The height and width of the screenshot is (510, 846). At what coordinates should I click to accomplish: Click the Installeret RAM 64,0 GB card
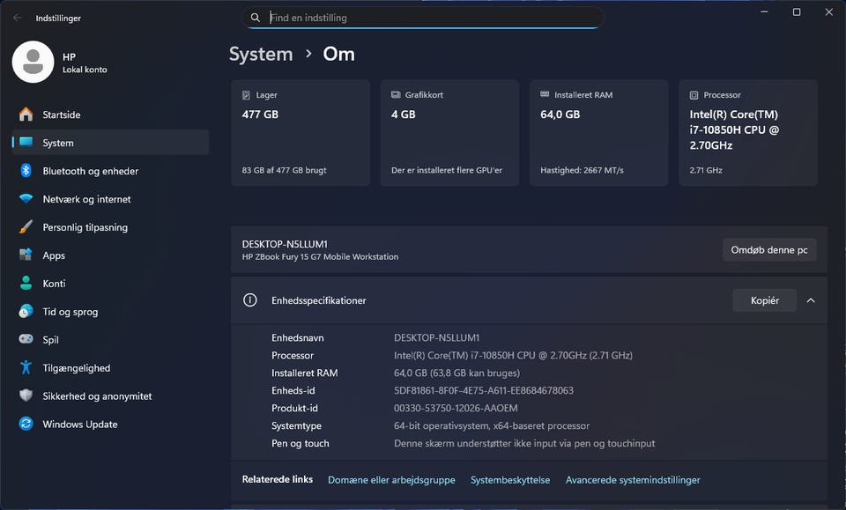coord(599,133)
